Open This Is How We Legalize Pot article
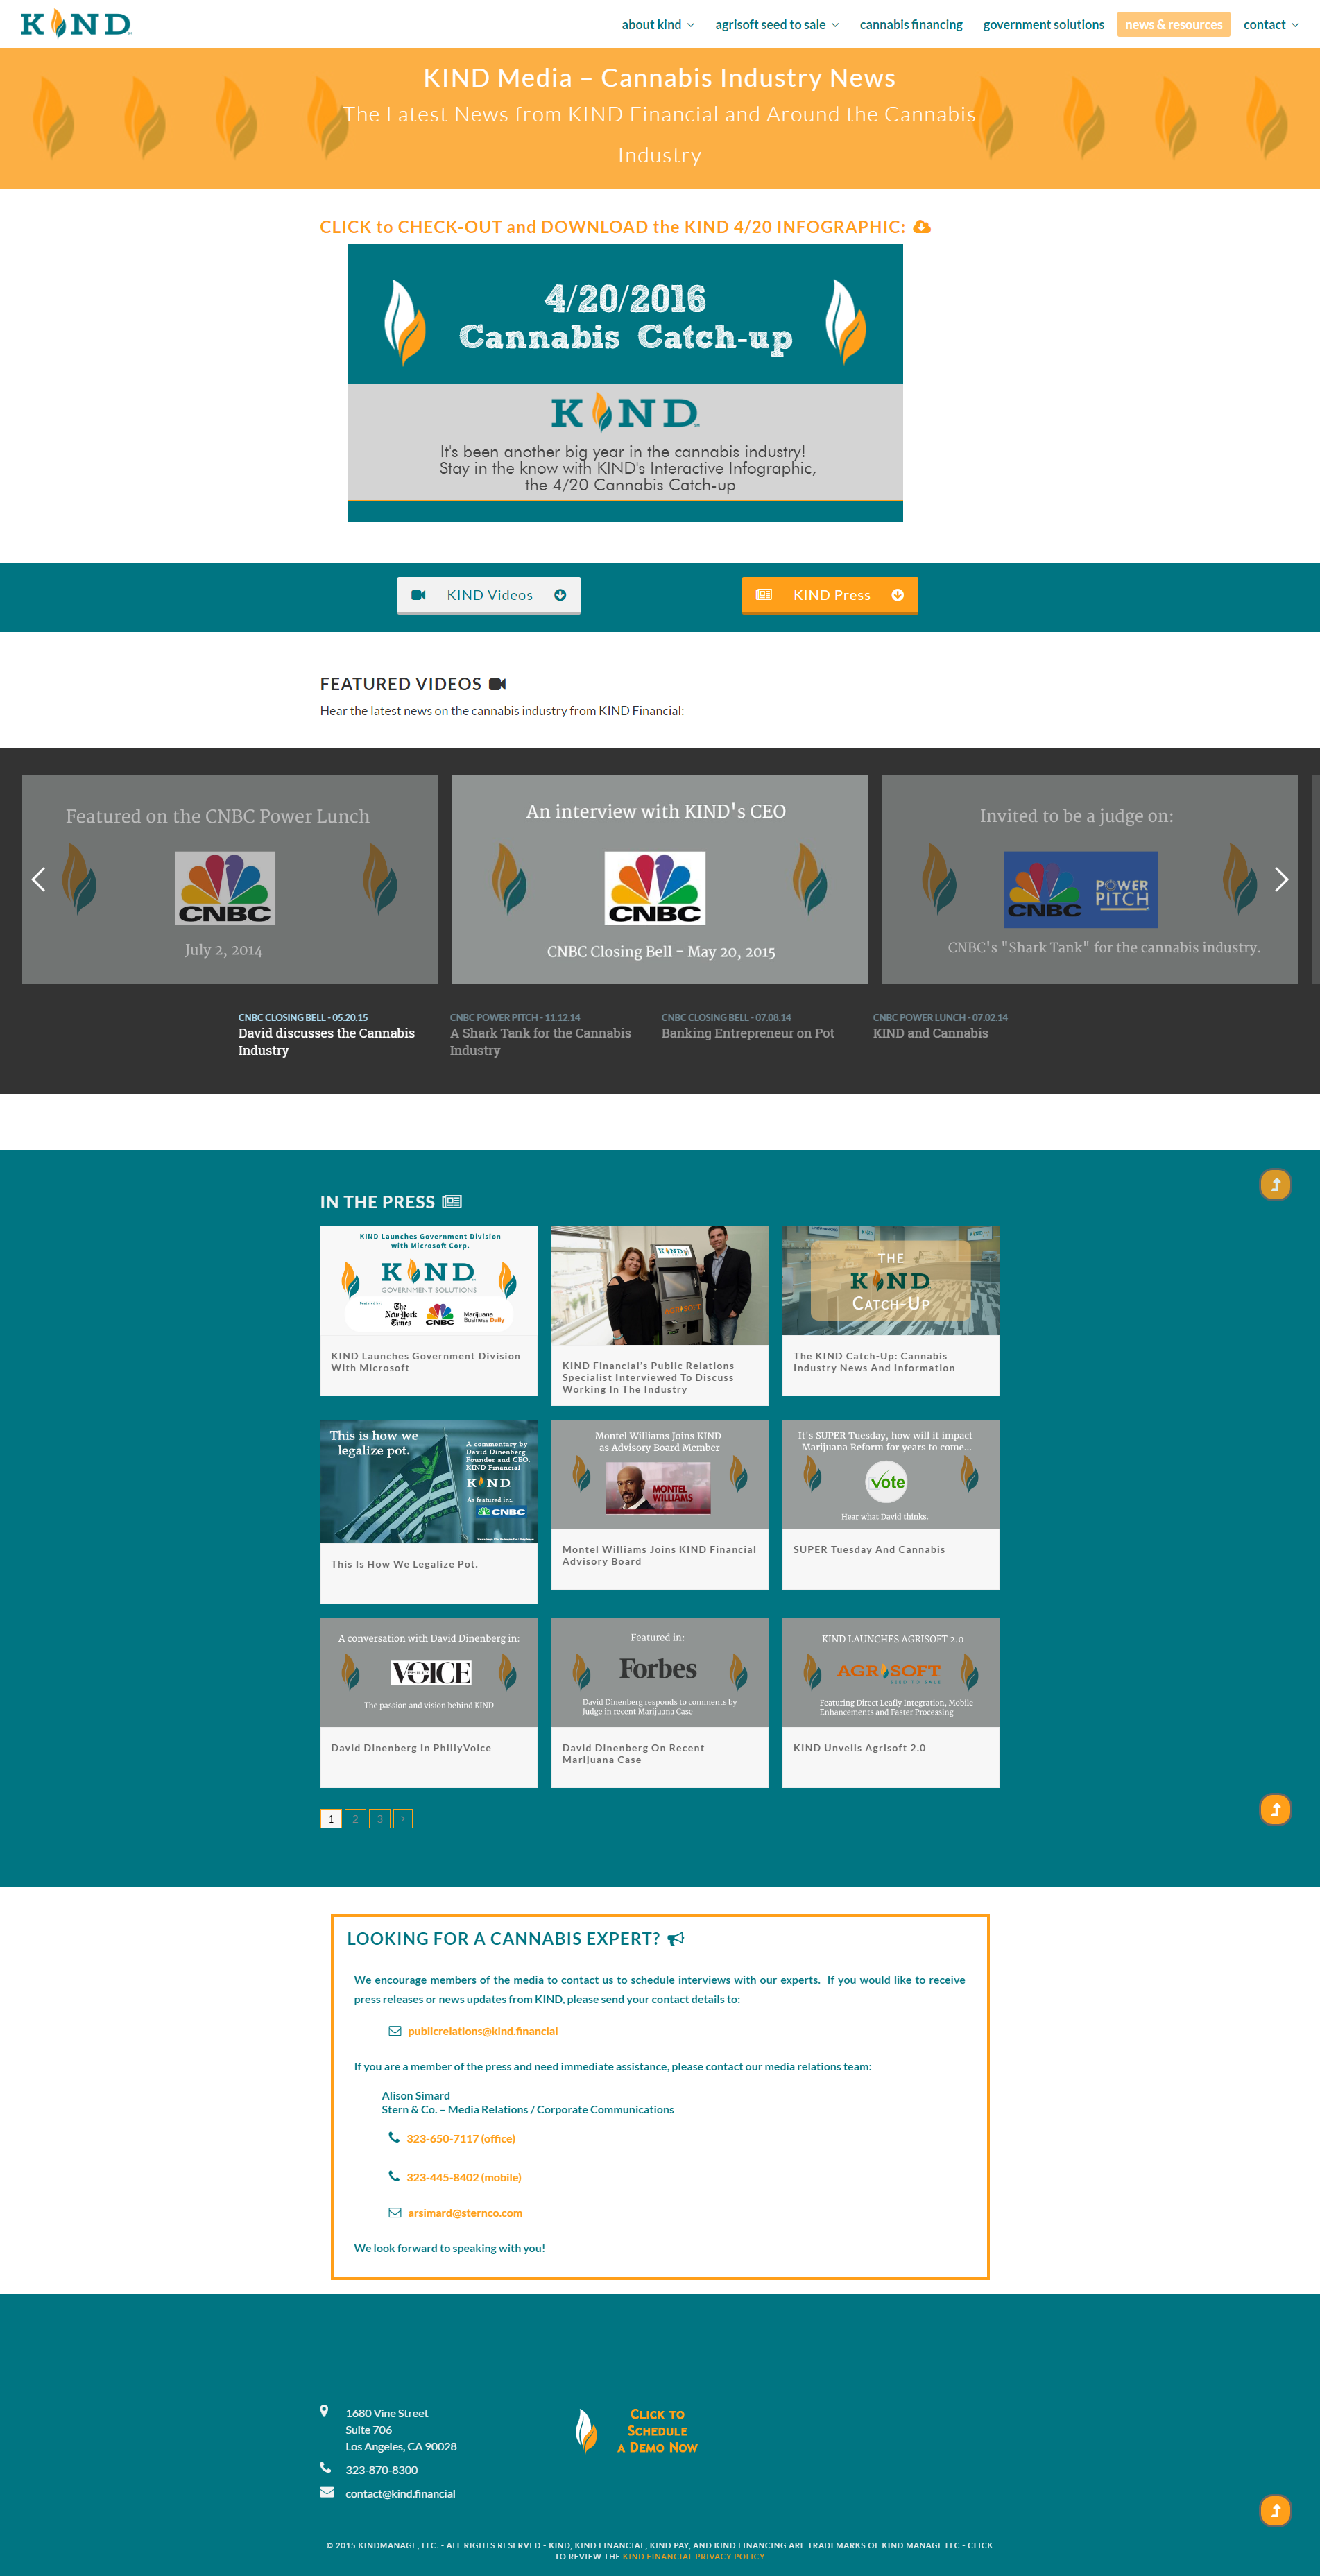This screenshot has height=2576, width=1320. tap(428, 1512)
